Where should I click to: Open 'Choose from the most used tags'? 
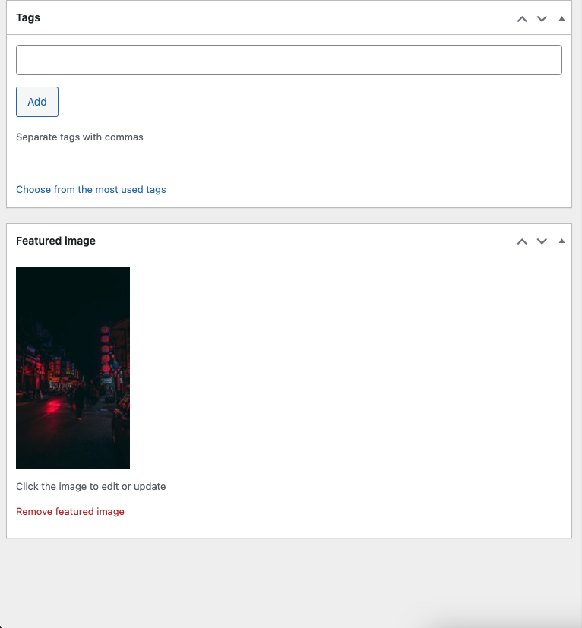point(91,190)
